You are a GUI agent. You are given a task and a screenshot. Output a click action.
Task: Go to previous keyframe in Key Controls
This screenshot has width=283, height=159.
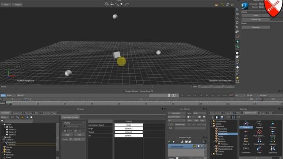pos(188,117)
